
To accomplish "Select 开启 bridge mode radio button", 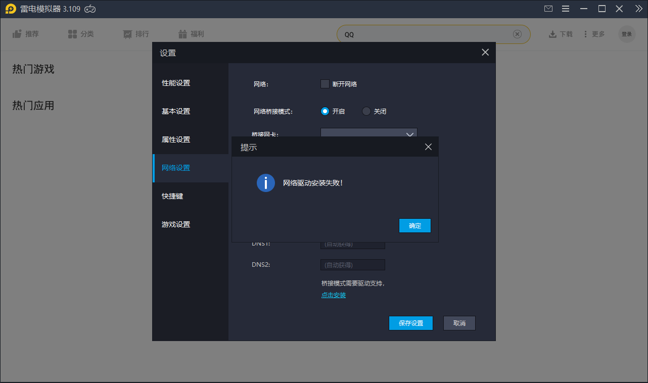I will [325, 111].
